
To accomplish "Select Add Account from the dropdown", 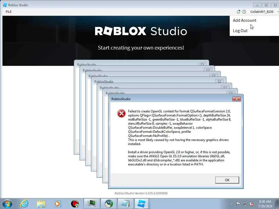I will pos(244,20).
